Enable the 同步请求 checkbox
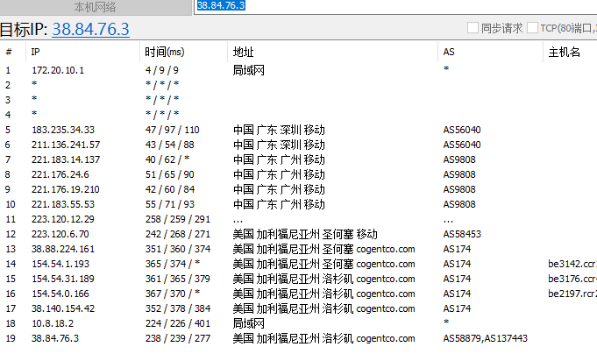Screen dimensions: 597x354 (473, 28)
